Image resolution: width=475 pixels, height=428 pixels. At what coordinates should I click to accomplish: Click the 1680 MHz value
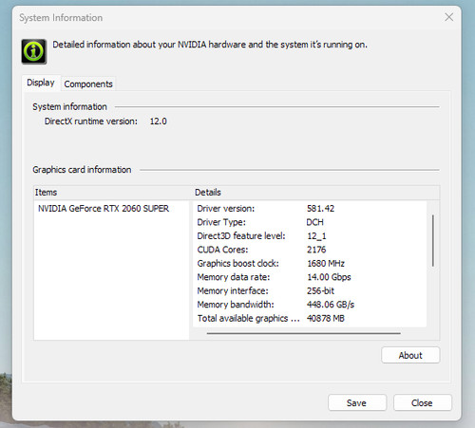coord(326,263)
